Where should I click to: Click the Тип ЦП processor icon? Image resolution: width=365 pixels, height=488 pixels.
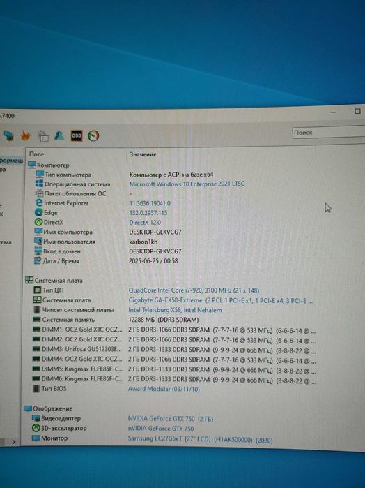click(38, 290)
